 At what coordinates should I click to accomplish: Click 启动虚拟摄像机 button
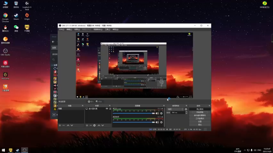tap(200, 115)
